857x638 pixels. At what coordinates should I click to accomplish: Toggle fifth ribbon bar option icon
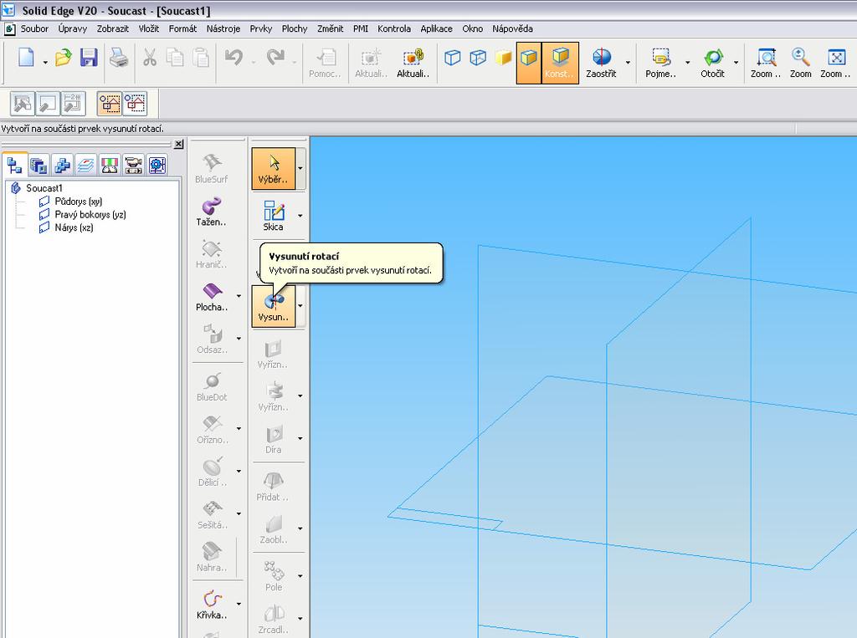point(135,104)
